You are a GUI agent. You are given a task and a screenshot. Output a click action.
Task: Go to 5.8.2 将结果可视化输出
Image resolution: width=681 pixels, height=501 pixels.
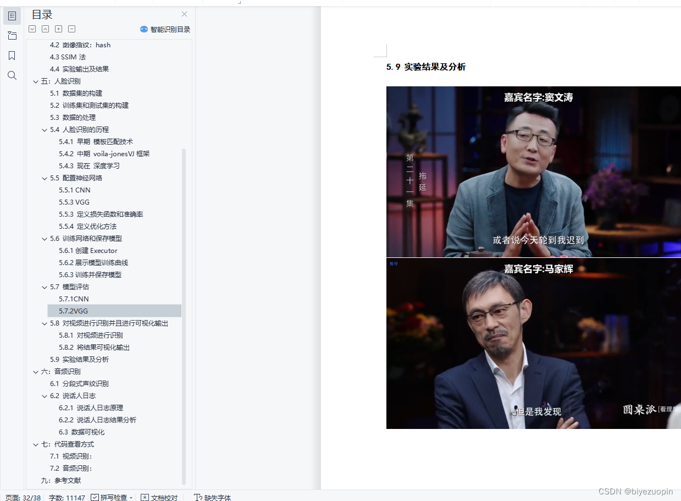point(94,348)
